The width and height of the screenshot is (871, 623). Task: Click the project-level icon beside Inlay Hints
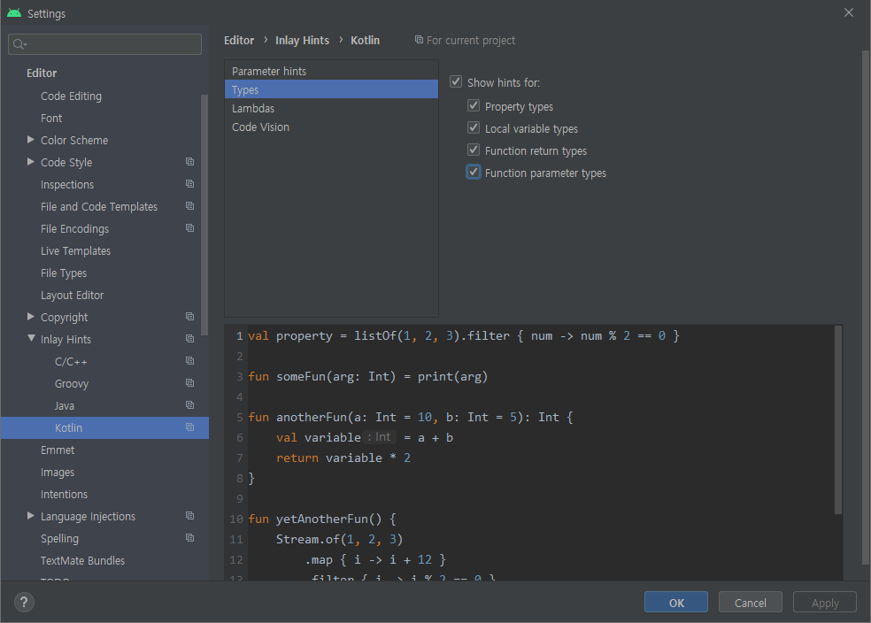[189, 339]
